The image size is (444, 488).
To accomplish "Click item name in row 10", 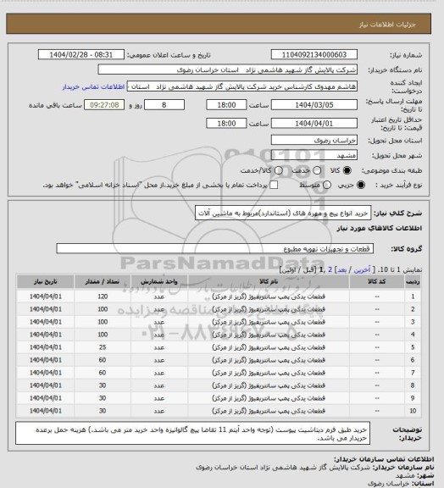I will click(x=269, y=411).
